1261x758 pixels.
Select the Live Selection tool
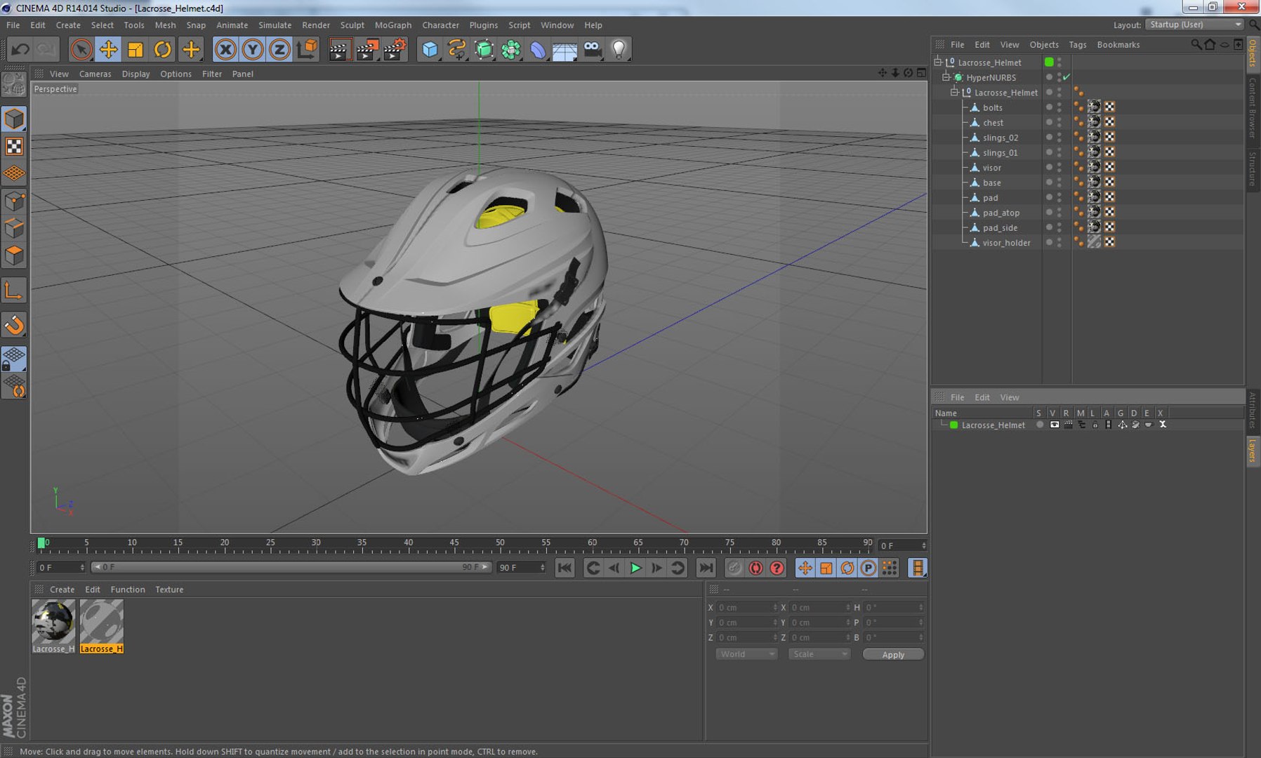click(81, 50)
